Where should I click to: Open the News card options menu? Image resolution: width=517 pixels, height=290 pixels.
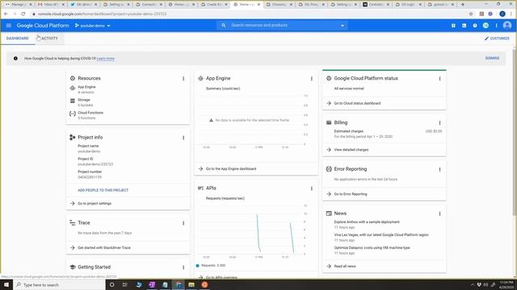click(439, 213)
